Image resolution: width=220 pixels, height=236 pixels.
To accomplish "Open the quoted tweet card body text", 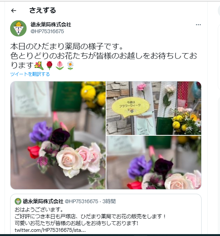I will tap(90, 216).
